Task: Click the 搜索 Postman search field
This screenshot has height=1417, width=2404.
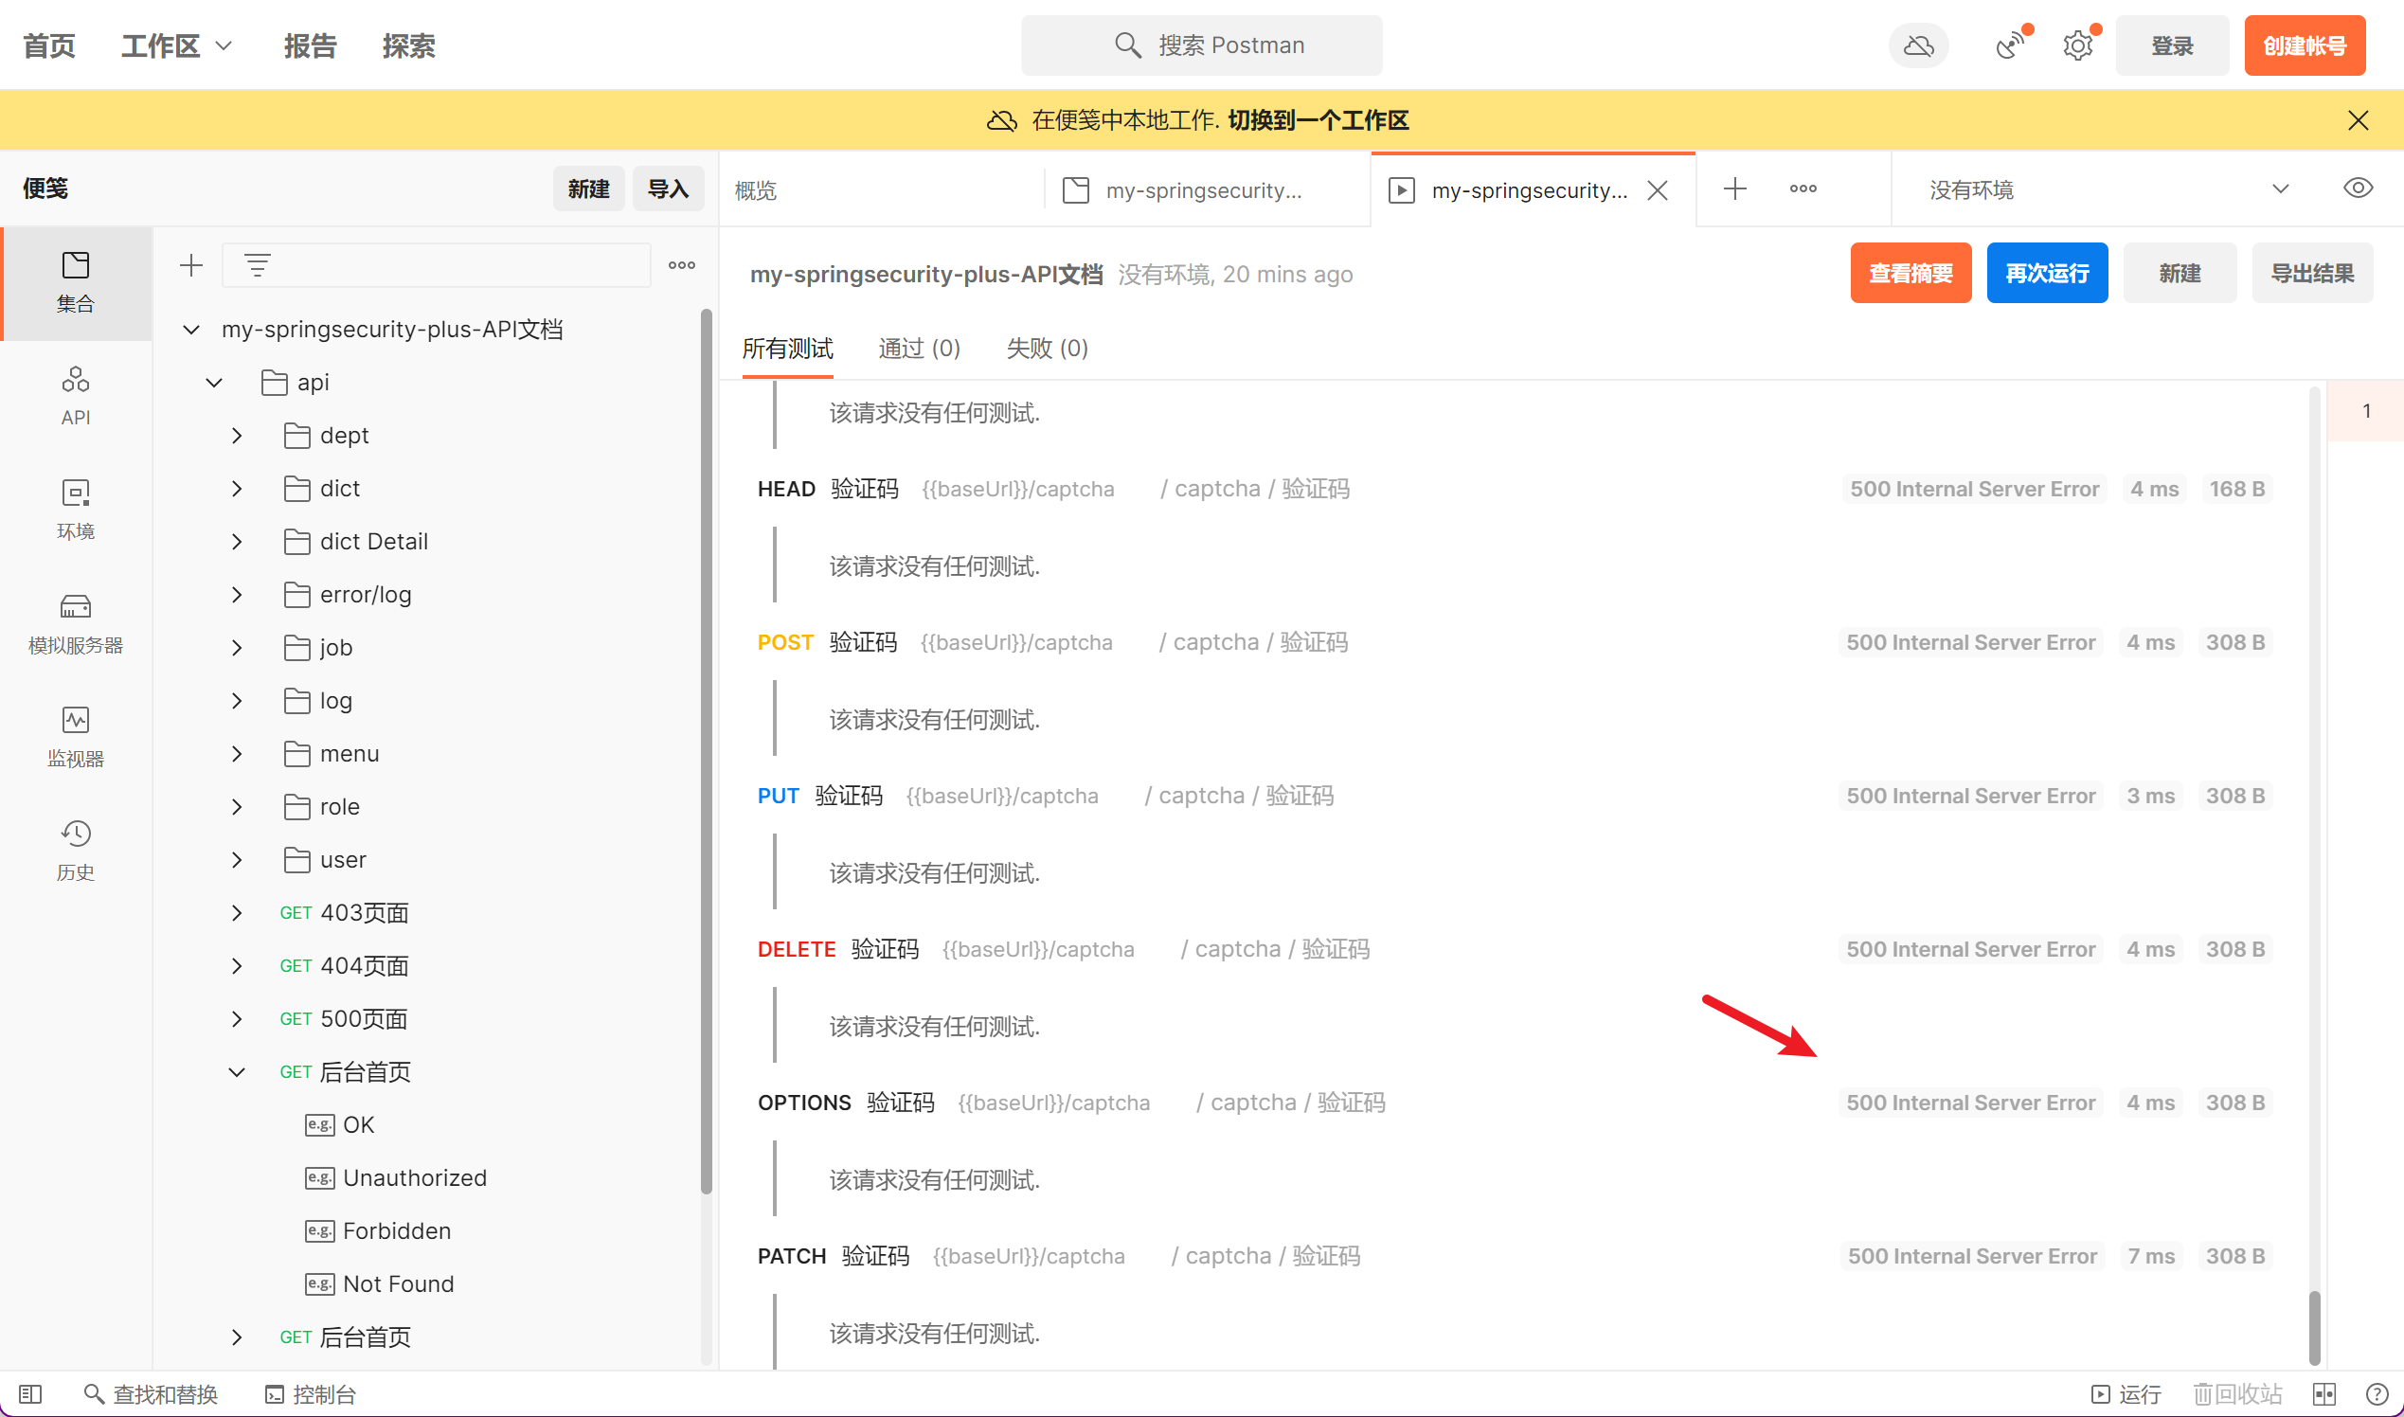Action: pyautogui.click(x=1201, y=45)
